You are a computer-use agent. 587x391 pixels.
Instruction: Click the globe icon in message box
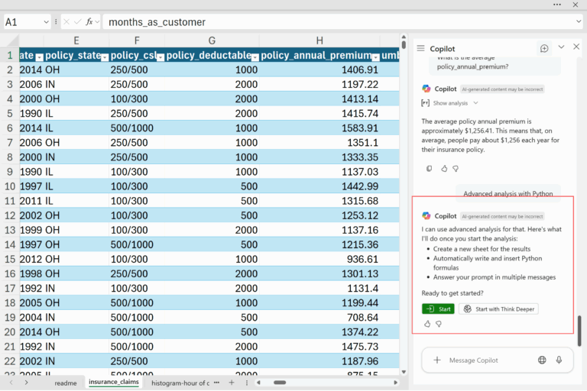point(542,360)
